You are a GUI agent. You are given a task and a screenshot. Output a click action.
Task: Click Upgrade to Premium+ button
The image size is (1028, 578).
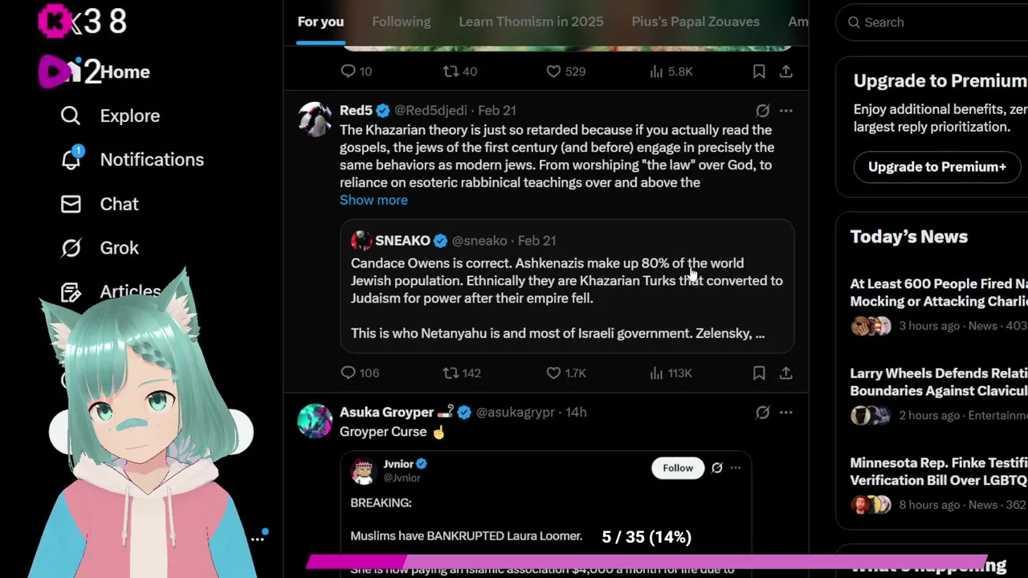click(x=937, y=167)
